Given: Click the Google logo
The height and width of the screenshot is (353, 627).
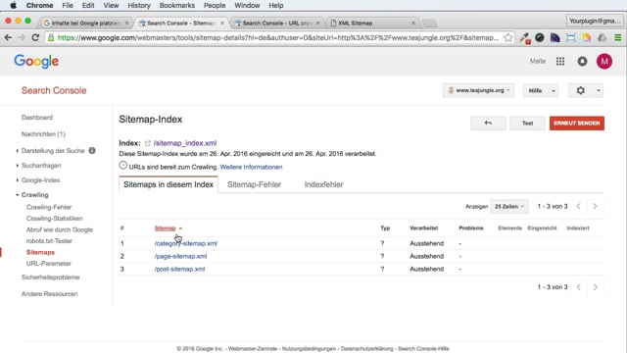Looking at the screenshot, I should (36, 61).
